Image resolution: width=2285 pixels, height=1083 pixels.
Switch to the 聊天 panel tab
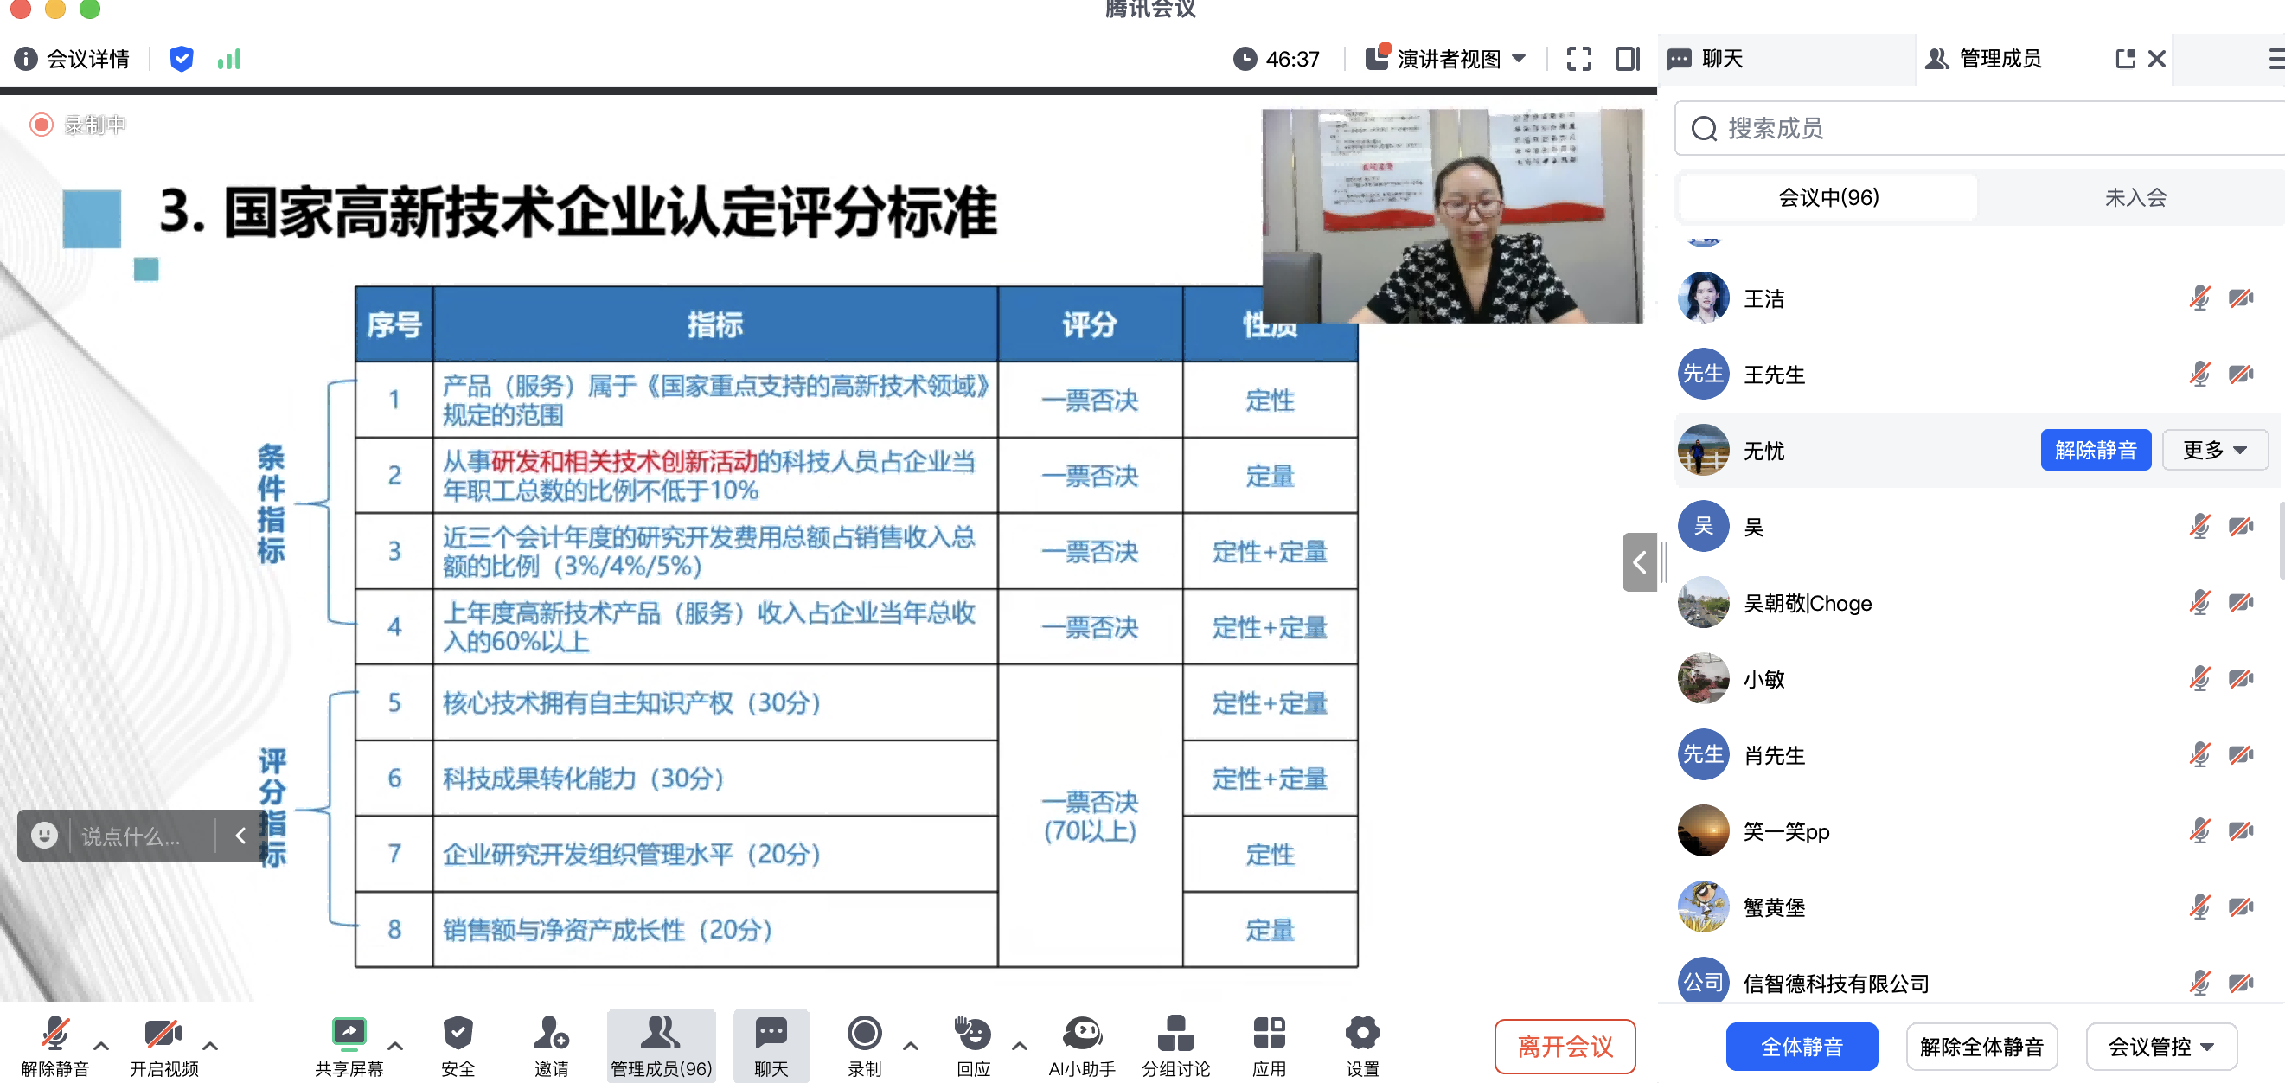(x=1721, y=60)
